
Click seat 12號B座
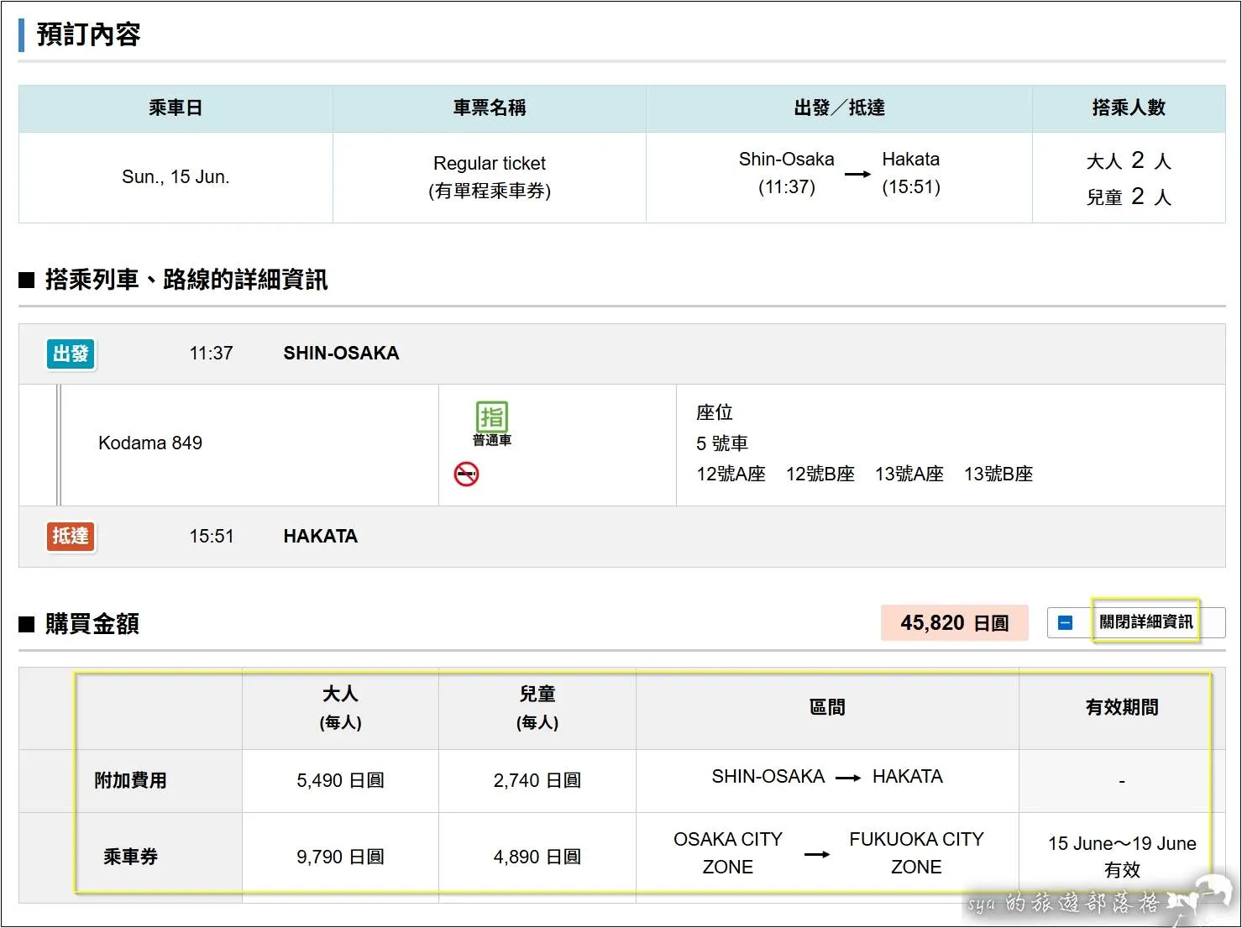[x=820, y=474]
